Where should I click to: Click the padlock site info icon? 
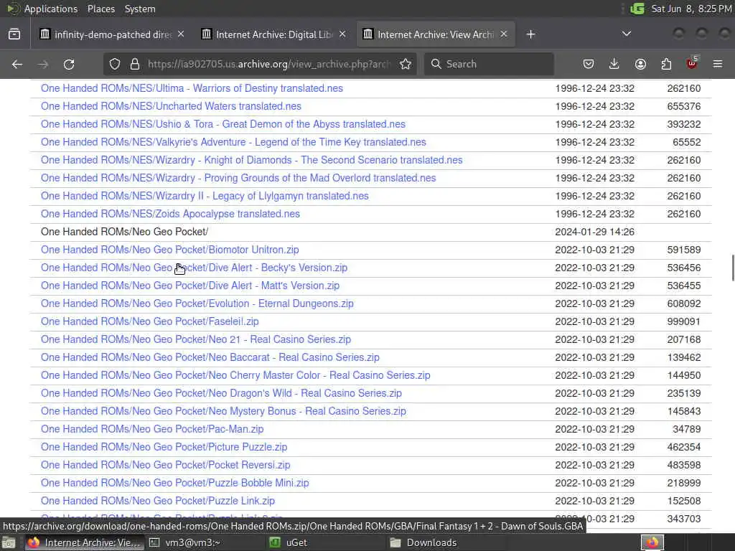[x=135, y=64]
